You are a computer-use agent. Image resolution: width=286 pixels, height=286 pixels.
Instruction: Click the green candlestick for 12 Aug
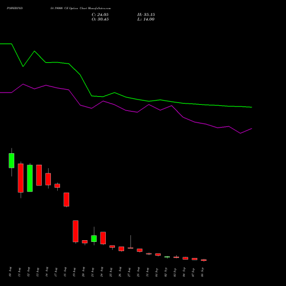30,178
